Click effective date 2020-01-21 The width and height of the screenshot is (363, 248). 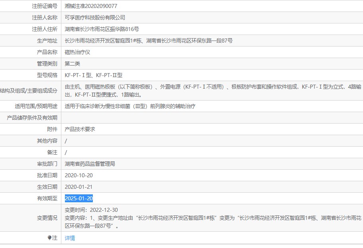[79, 187]
